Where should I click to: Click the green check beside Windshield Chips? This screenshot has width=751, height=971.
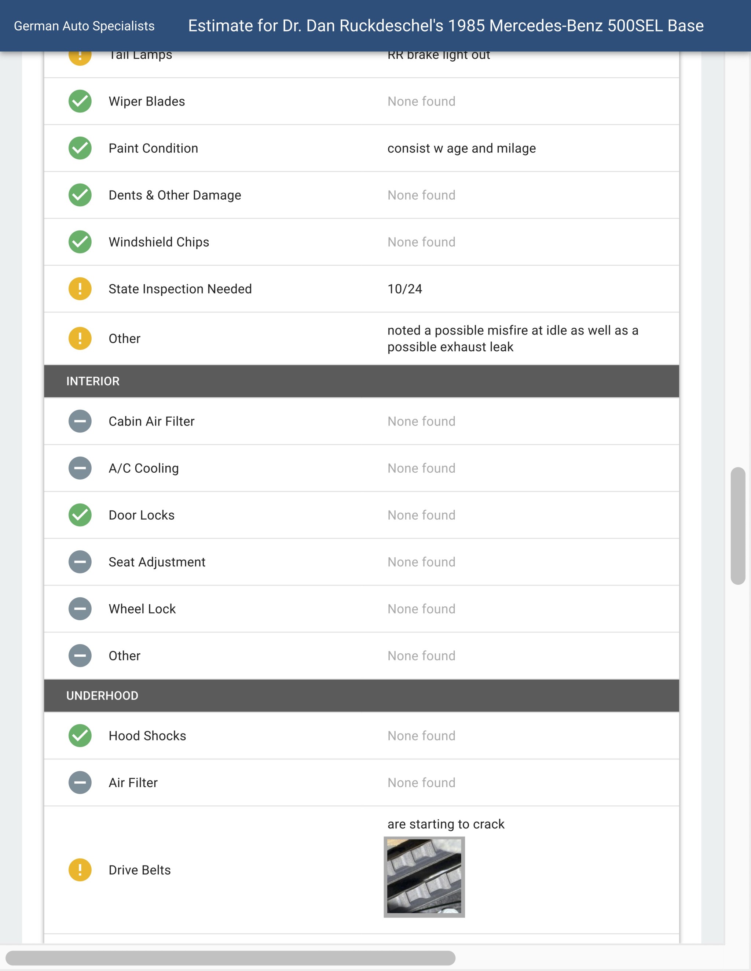click(x=80, y=242)
